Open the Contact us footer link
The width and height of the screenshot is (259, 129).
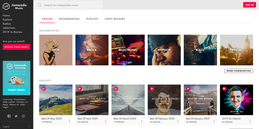(x=22, y=102)
